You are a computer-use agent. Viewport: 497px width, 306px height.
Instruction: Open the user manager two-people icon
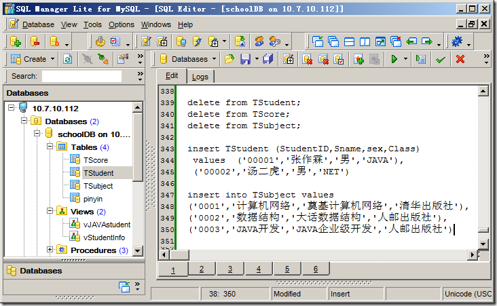[259, 41]
